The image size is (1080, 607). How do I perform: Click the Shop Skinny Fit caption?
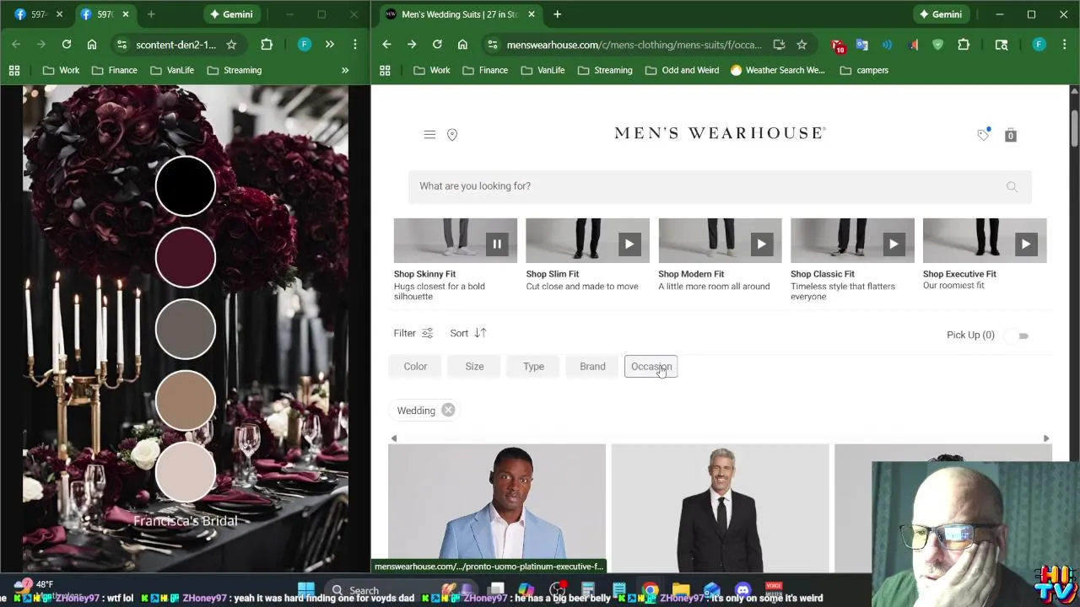(424, 274)
